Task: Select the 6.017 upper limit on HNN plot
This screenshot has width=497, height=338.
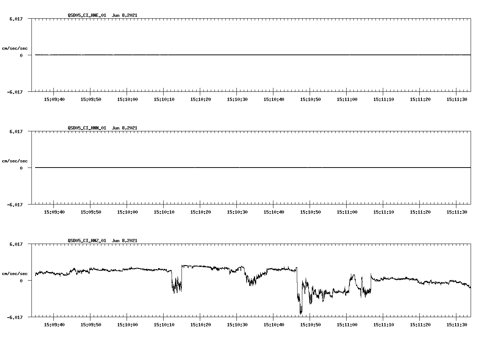Action: (16, 131)
